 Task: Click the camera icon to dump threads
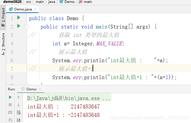(x=10, y=112)
